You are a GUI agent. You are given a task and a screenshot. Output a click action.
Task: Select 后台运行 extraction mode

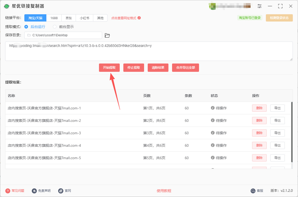(35, 27)
